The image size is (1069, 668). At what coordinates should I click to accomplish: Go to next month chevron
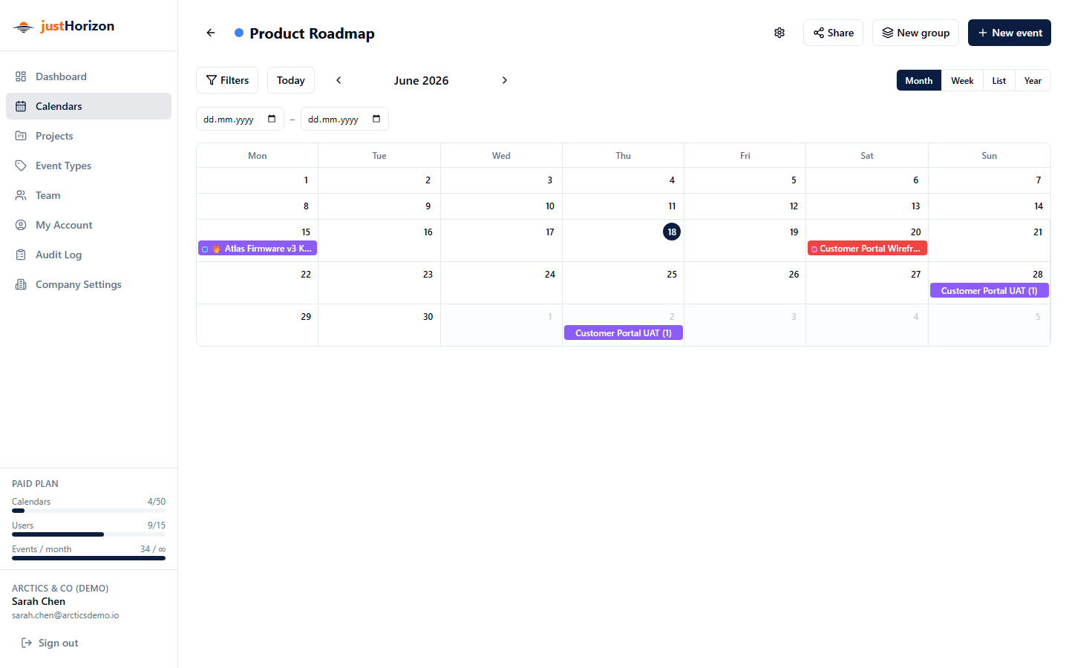[x=505, y=80]
